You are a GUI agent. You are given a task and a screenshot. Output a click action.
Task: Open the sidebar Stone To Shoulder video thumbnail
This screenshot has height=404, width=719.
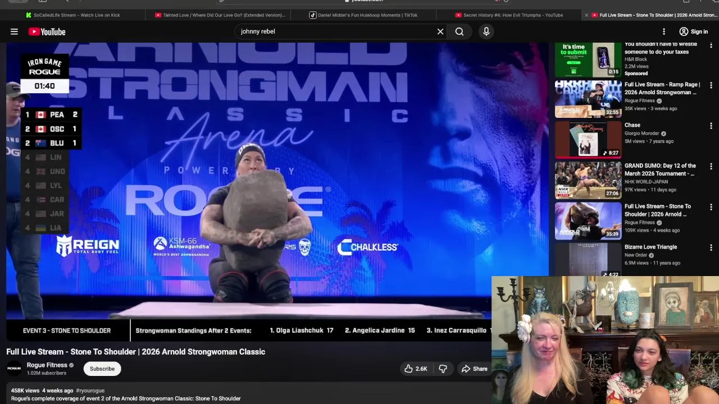tap(588, 221)
